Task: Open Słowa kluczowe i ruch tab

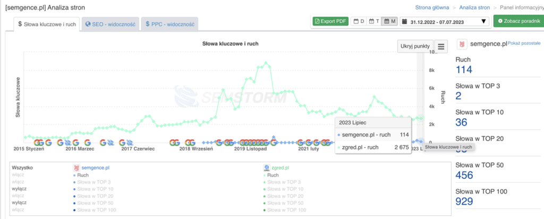Action: pyautogui.click(x=47, y=24)
